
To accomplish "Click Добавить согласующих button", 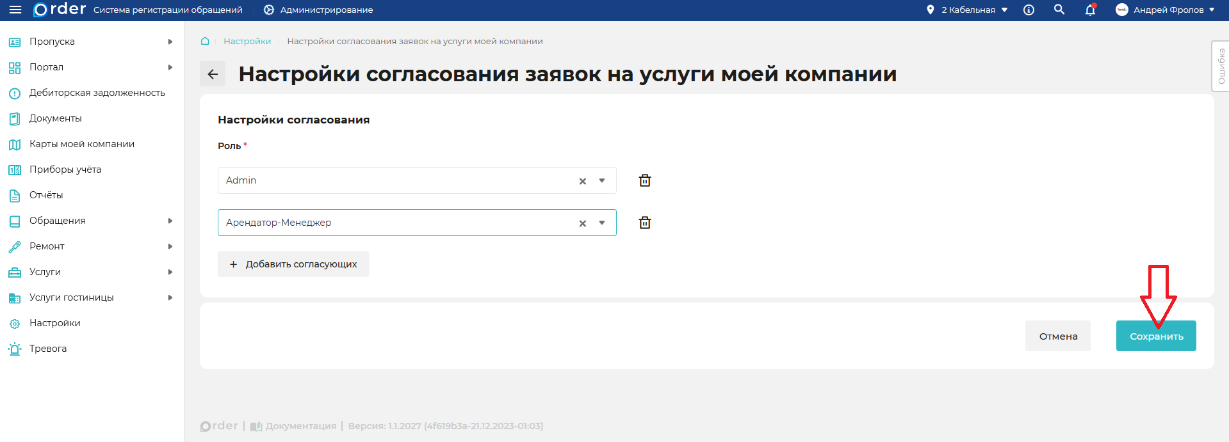I will point(293,264).
